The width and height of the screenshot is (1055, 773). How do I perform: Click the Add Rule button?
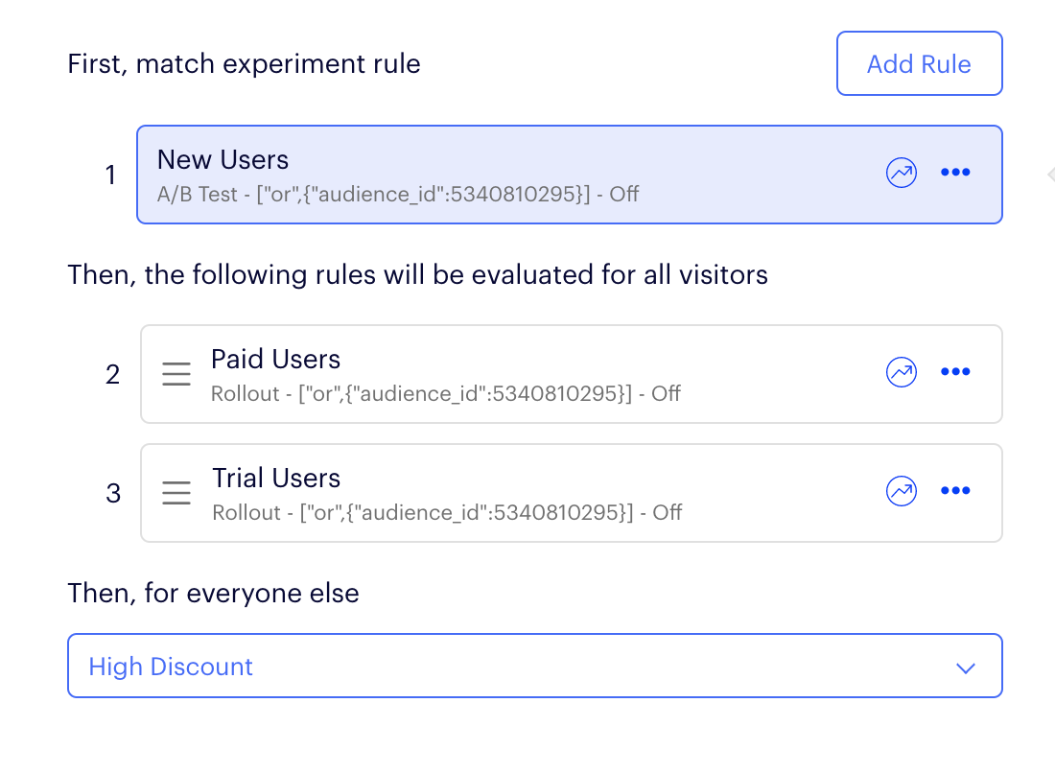pos(919,63)
